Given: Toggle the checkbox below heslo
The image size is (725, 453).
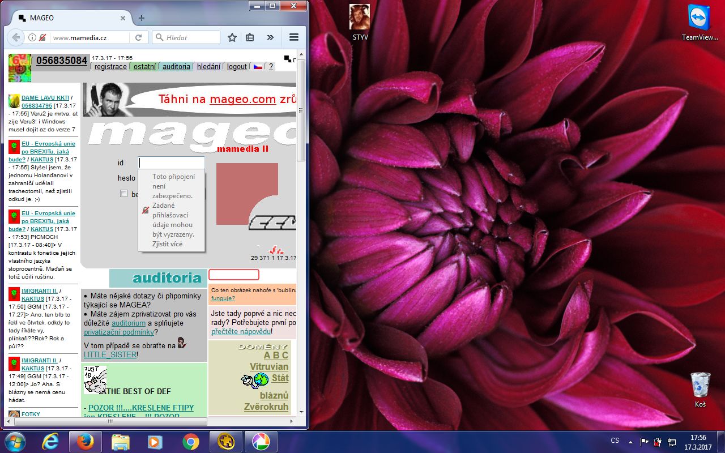Looking at the screenshot, I should 124,194.
